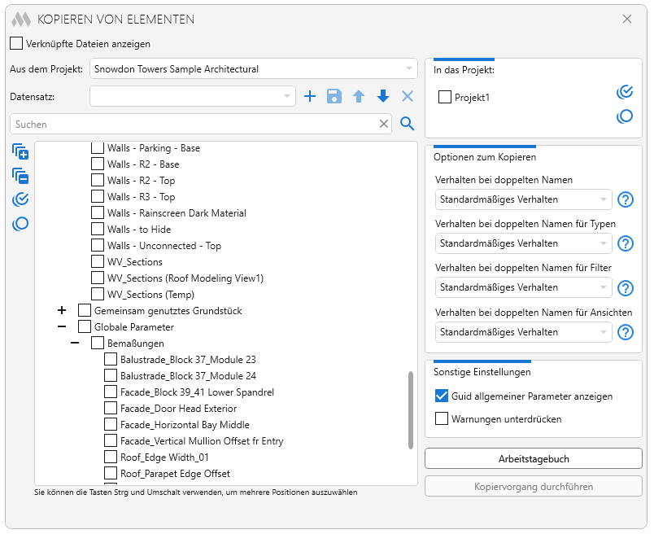This screenshot has height=534, width=654.
Task: Open the duplicate names 'für Typen' dropdown
Action: pos(524,243)
